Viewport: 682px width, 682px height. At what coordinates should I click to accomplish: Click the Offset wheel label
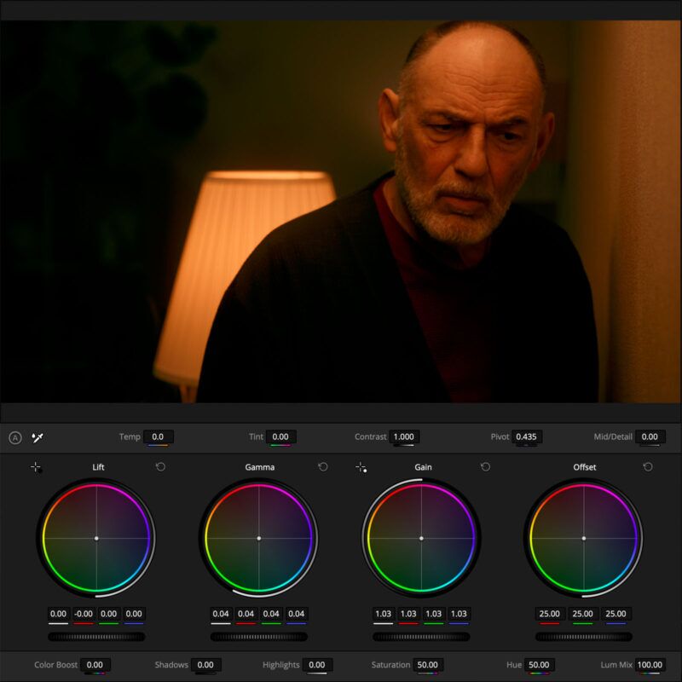point(585,467)
